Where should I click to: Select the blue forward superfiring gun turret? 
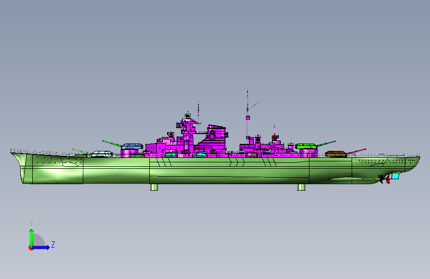[132, 146]
